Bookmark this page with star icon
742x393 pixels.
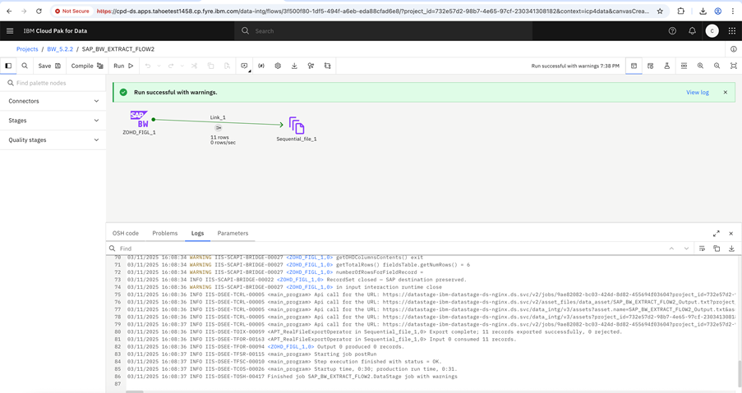coord(660,11)
